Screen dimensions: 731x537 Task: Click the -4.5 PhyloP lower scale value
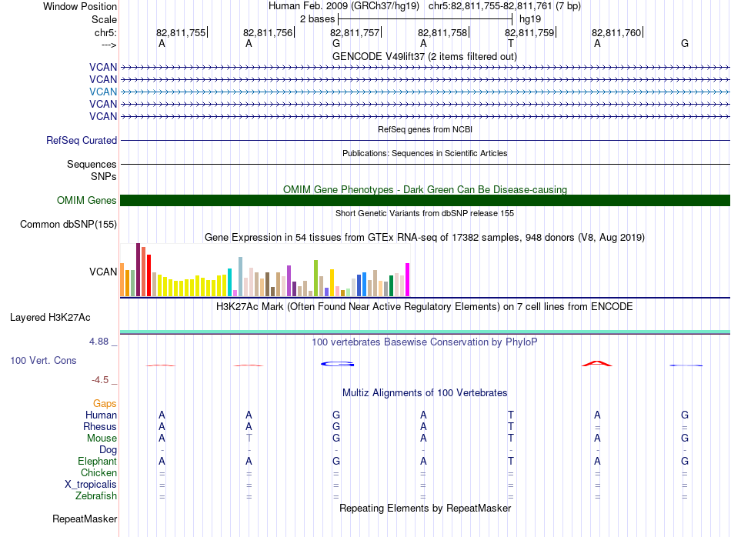click(x=100, y=380)
